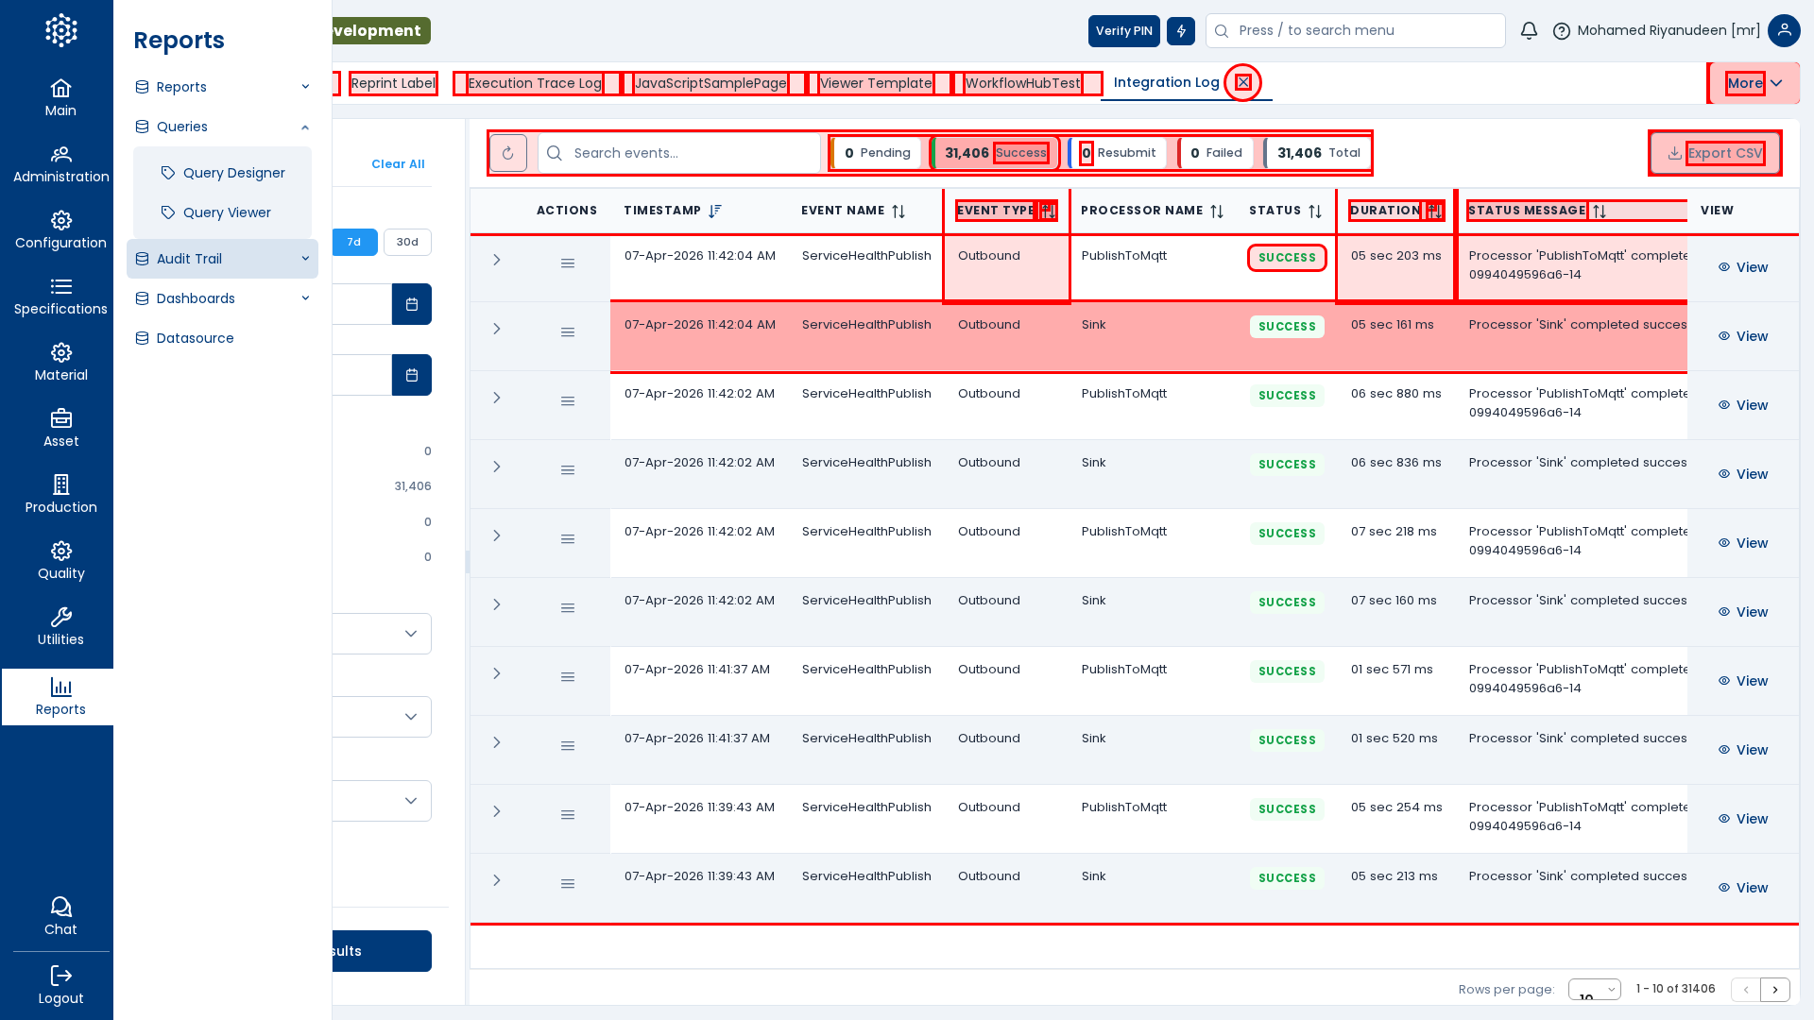The image size is (1814, 1020).
Task: Select the 30d time range toggle
Action: pyautogui.click(x=407, y=242)
